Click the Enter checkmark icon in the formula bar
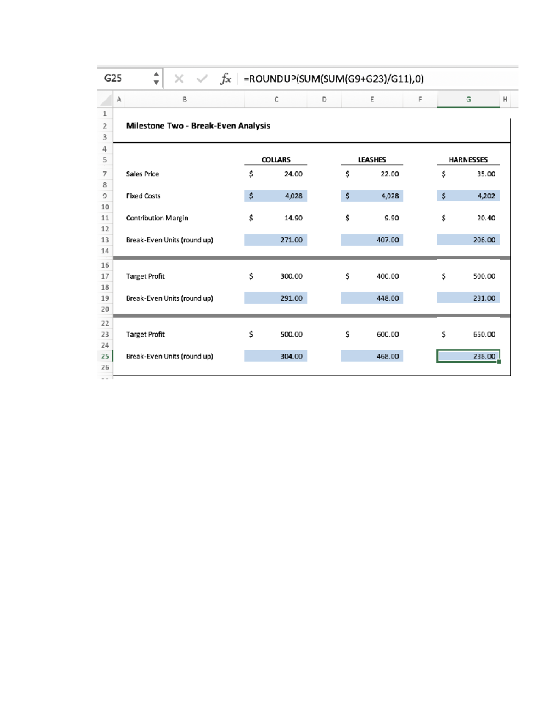The height and width of the screenshot is (713, 551). [x=201, y=78]
